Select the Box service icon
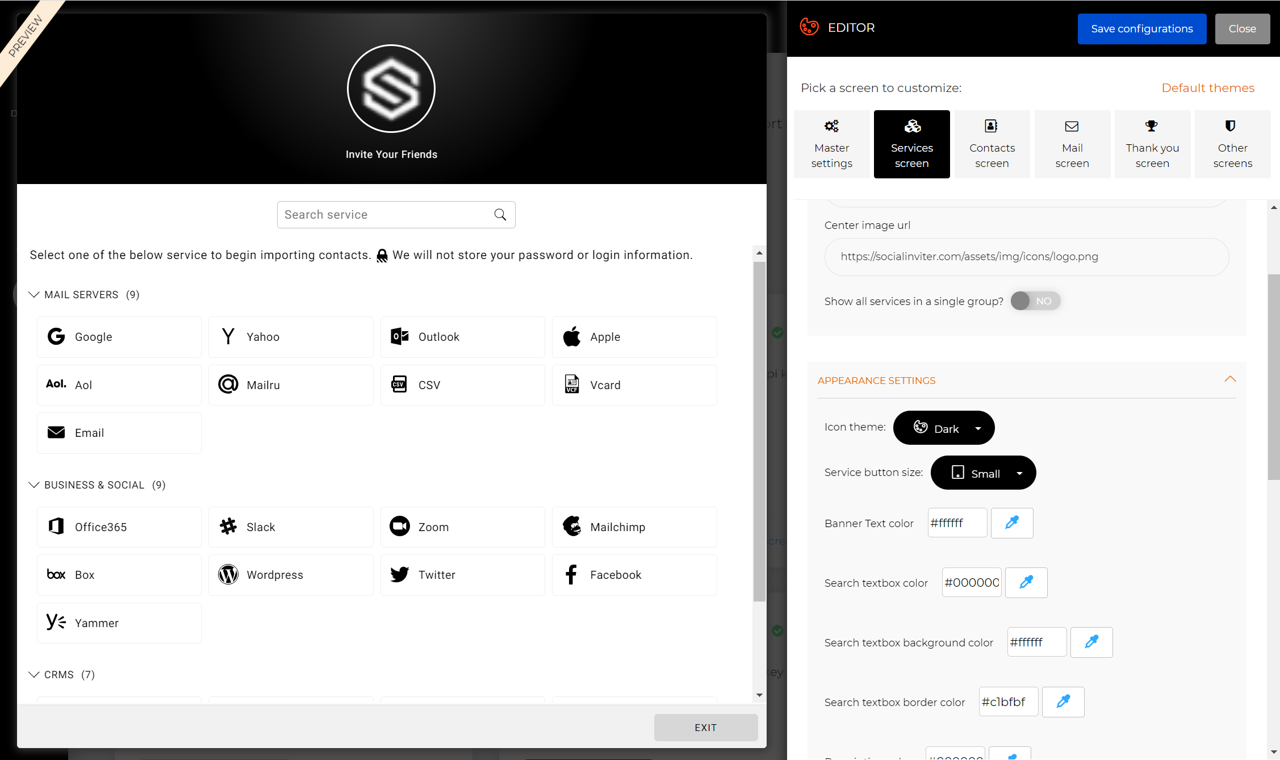 [x=56, y=574]
